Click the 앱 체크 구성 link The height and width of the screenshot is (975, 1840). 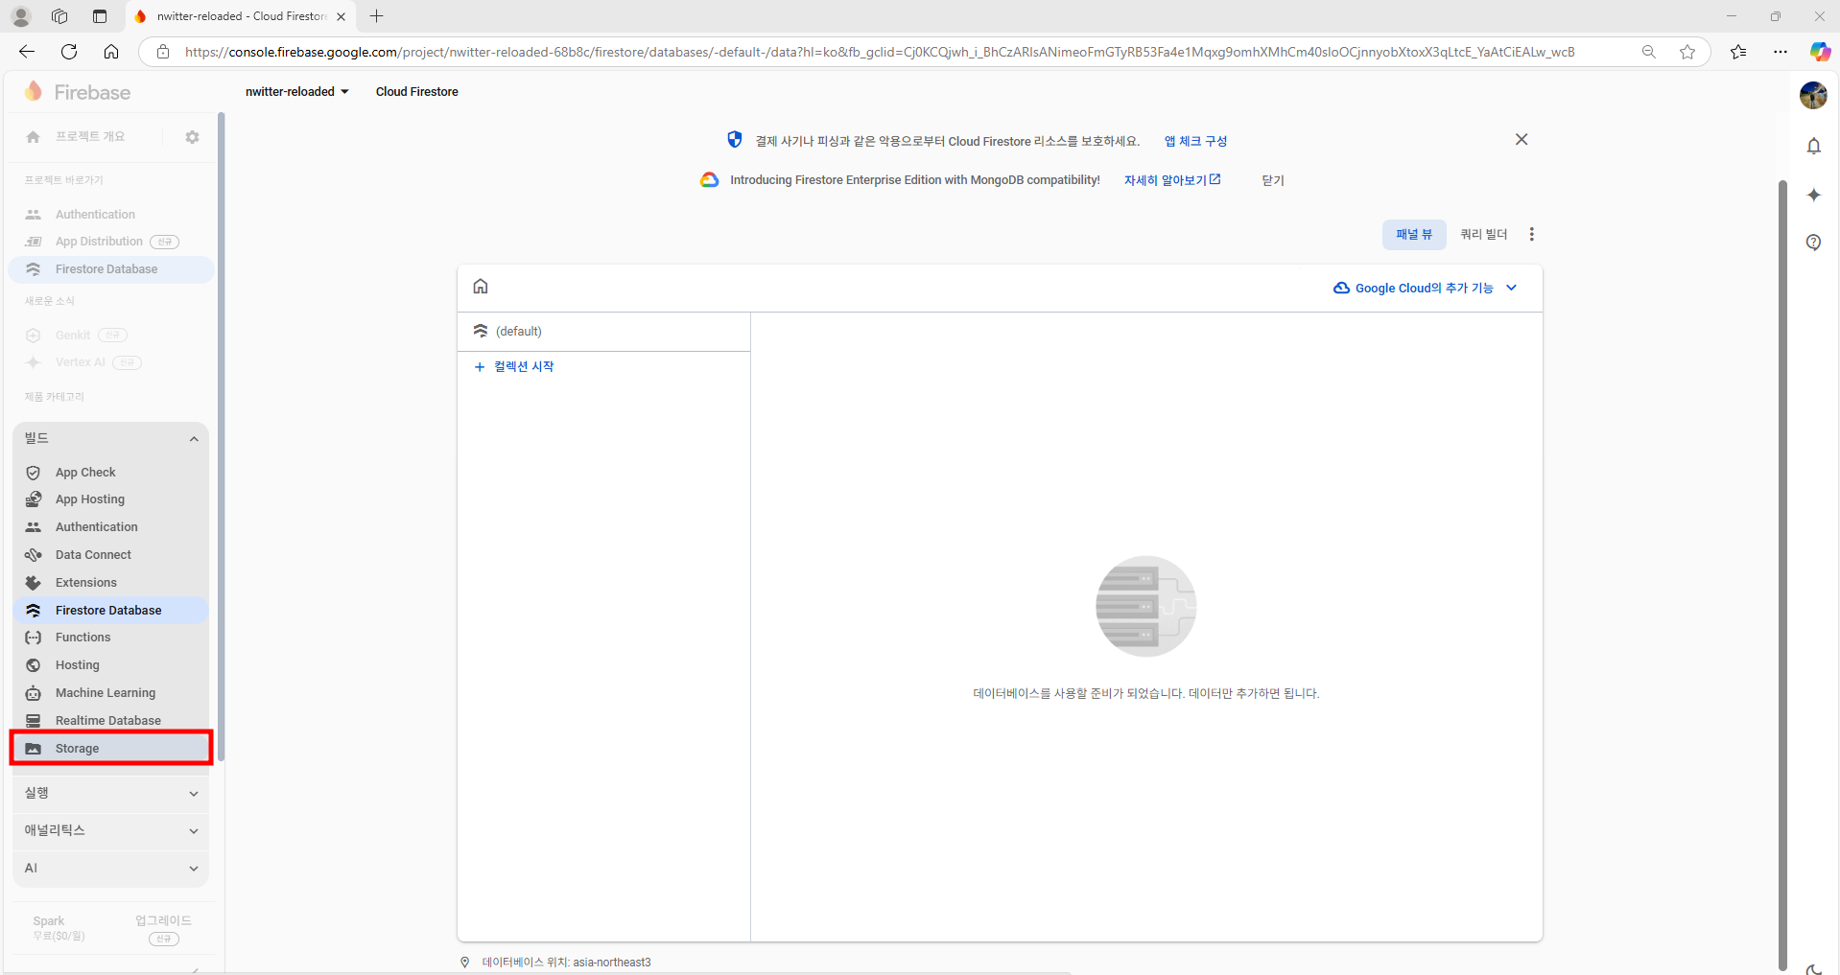pyautogui.click(x=1195, y=141)
